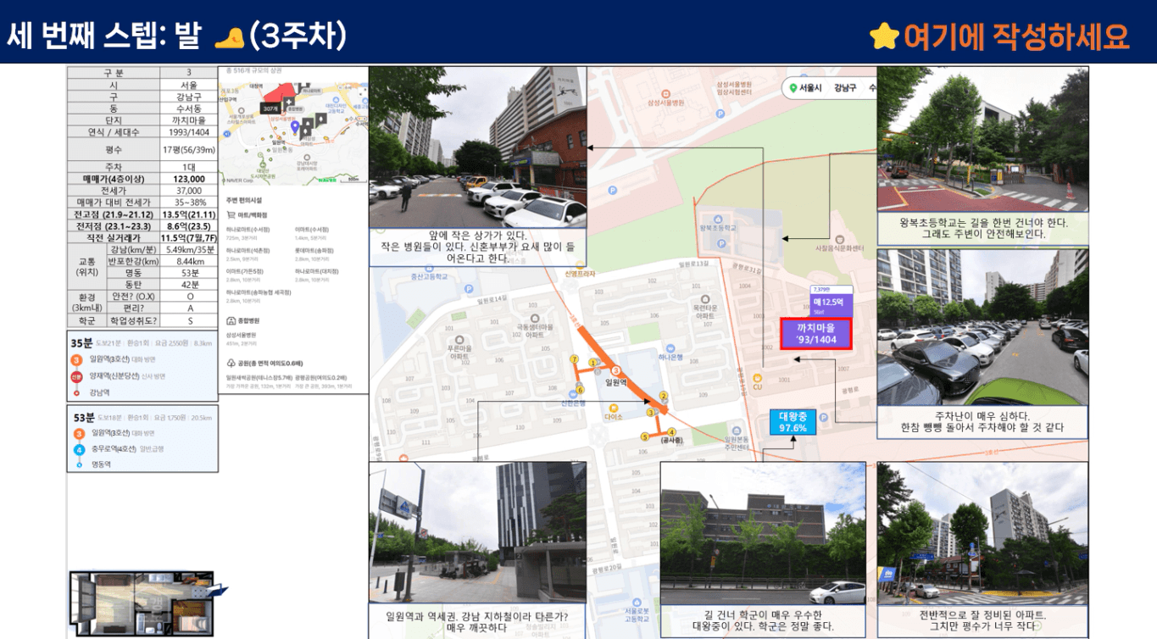
Task: Click the 307개 label on small map
Action: [270, 109]
